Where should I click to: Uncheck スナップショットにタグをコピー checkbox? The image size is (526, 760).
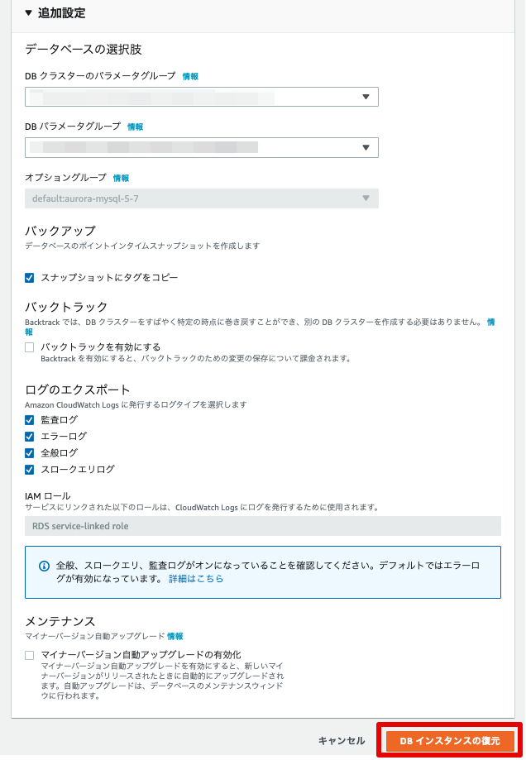pyautogui.click(x=30, y=278)
